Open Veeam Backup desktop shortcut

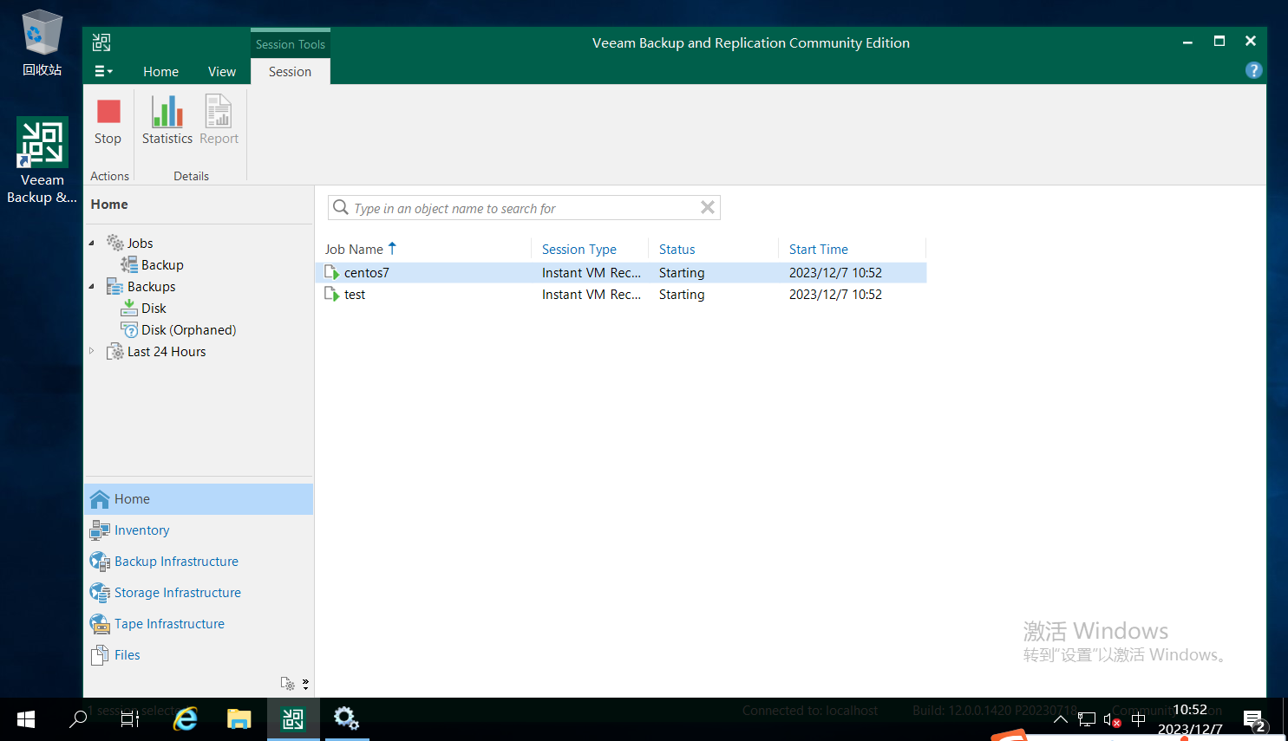(x=42, y=161)
